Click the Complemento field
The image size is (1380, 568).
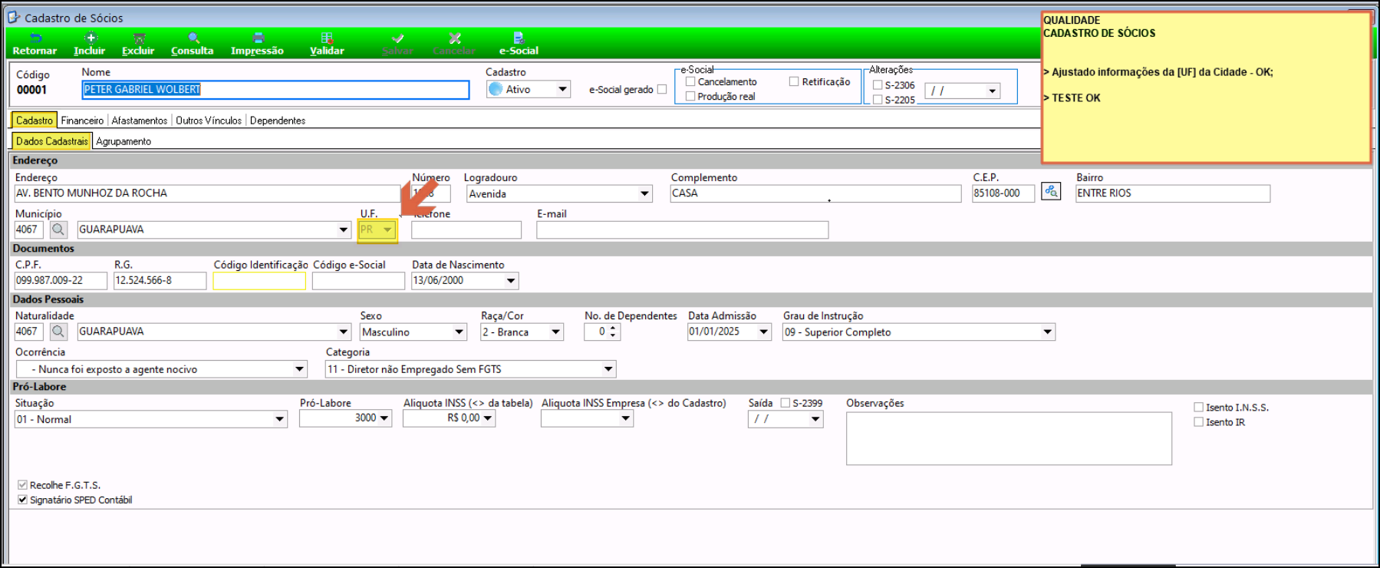[815, 193]
